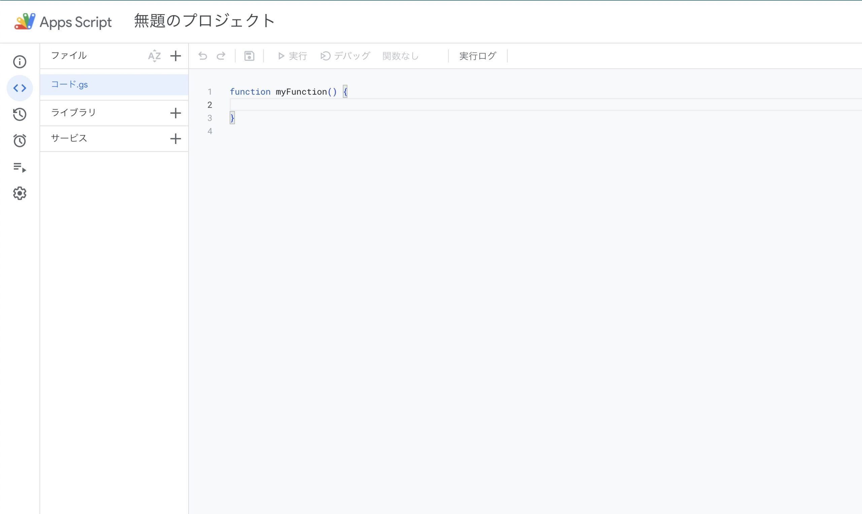The image size is (862, 514).
Task: Sort files alphabetically with AZ icon
Action: [x=155, y=56]
